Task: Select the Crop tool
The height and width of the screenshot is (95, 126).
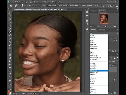Action: click(10, 26)
